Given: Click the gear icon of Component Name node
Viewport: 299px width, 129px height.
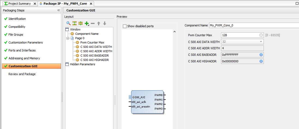Looking at the screenshot, I should [72, 34].
